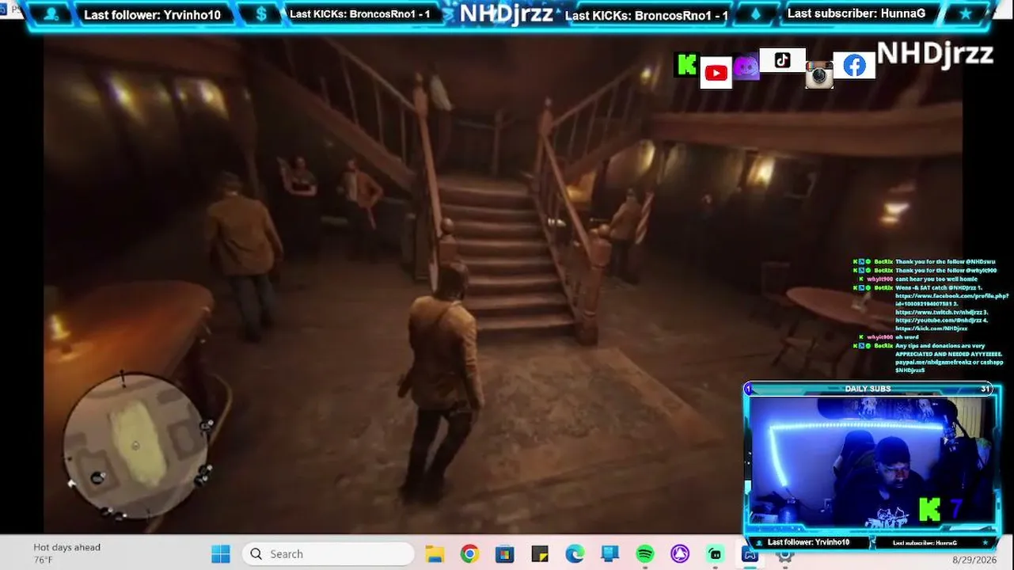The height and width of the screenshot is (570, 1014).
Task: Click the water drop icon in top banner
Action: pyautogui.click(x=754, y=14)
